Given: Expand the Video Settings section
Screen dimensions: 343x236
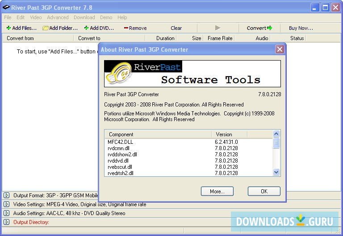Looking at the screenshot, I should 6,204.
